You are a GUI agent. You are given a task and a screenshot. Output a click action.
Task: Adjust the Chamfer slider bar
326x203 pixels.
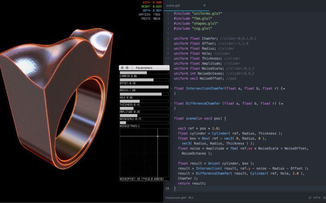click(144, 73)
